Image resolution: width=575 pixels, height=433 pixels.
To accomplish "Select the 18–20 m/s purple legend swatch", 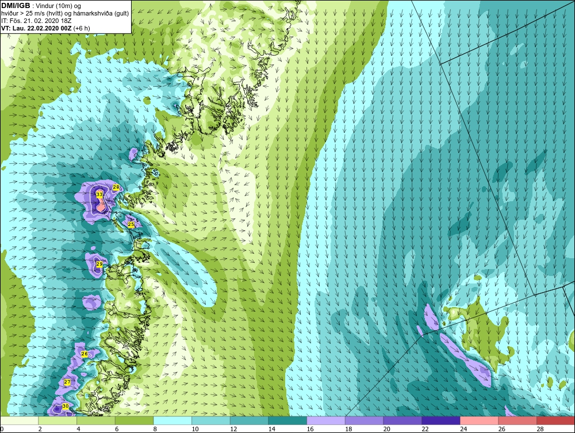I will (x=364, y=420).
